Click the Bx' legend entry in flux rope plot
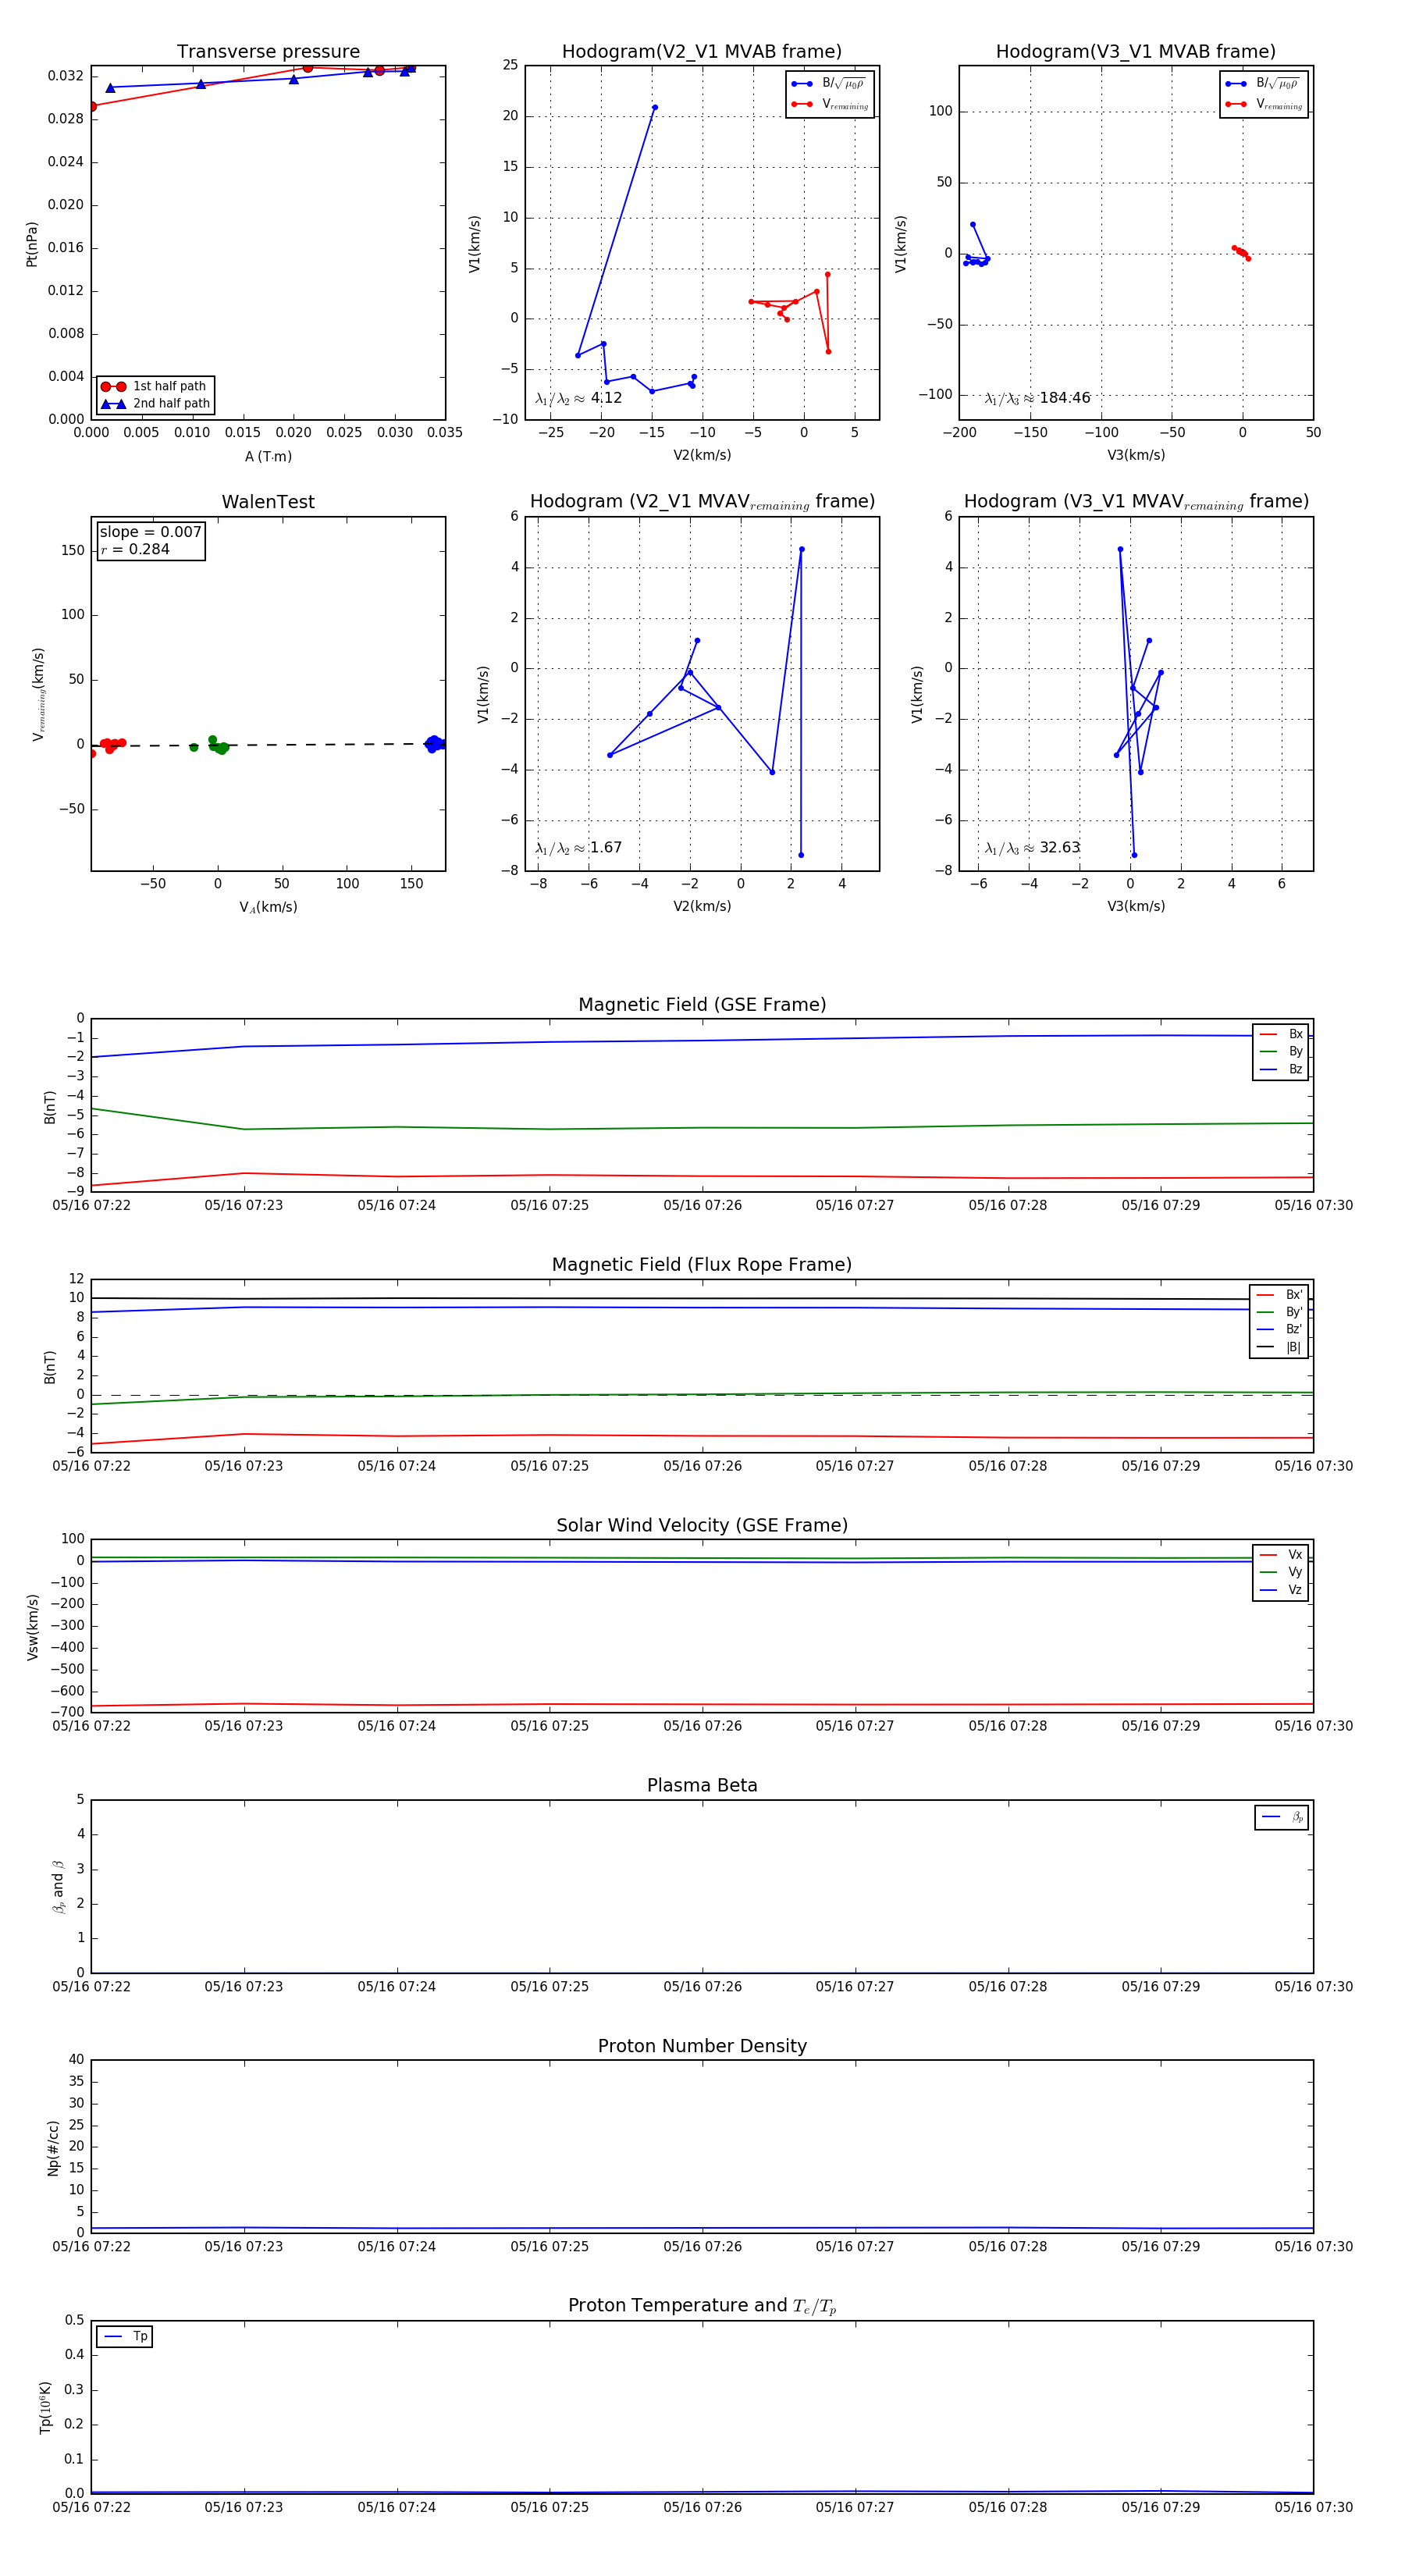This screenshot has height=2576, width=1405. [1279, 1295]
